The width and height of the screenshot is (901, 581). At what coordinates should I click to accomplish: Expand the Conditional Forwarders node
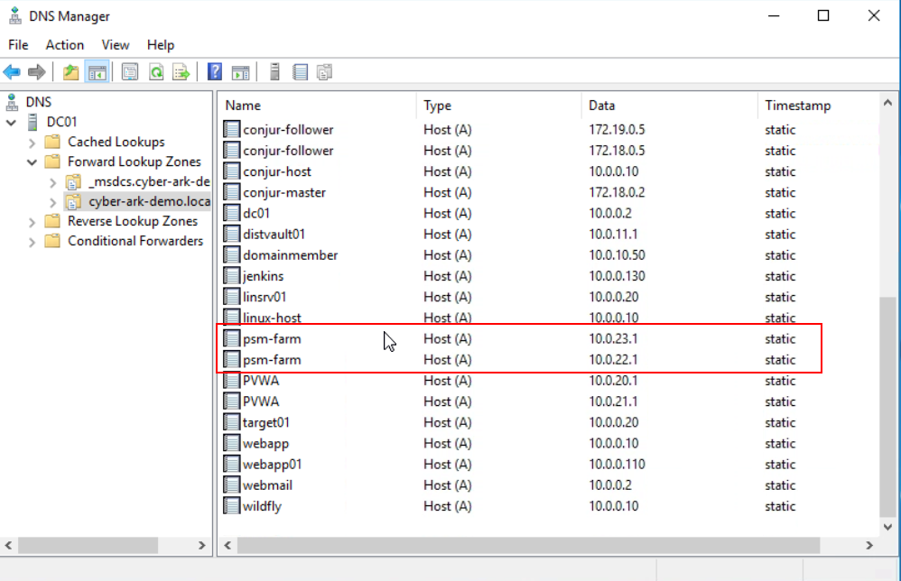33,243
